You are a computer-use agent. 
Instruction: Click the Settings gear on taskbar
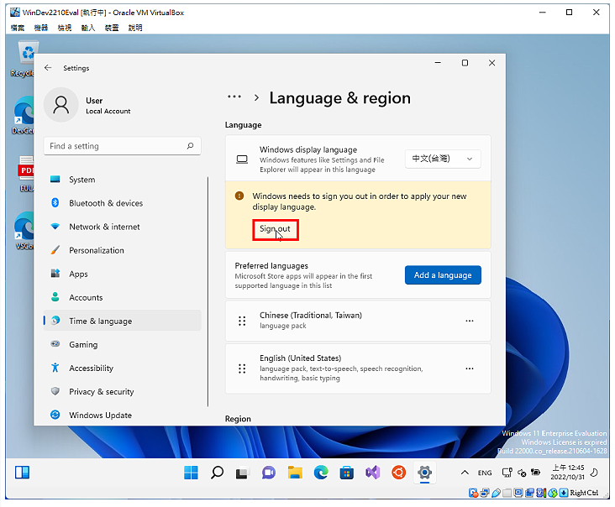(425, 473)
